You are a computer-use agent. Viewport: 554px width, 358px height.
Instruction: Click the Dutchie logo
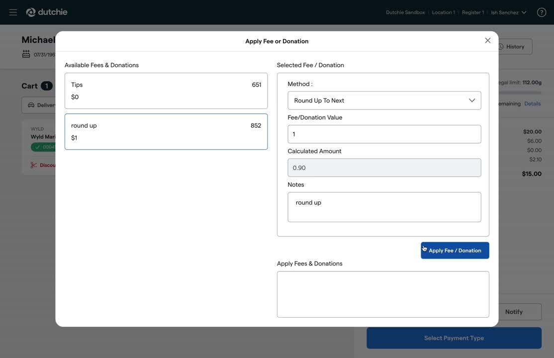tap(47, 12)
